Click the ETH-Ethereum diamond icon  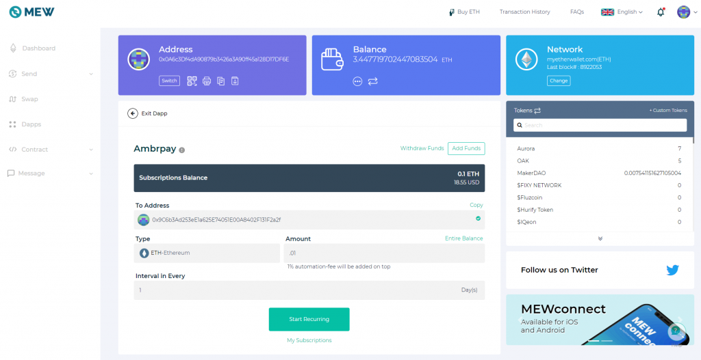144,253
